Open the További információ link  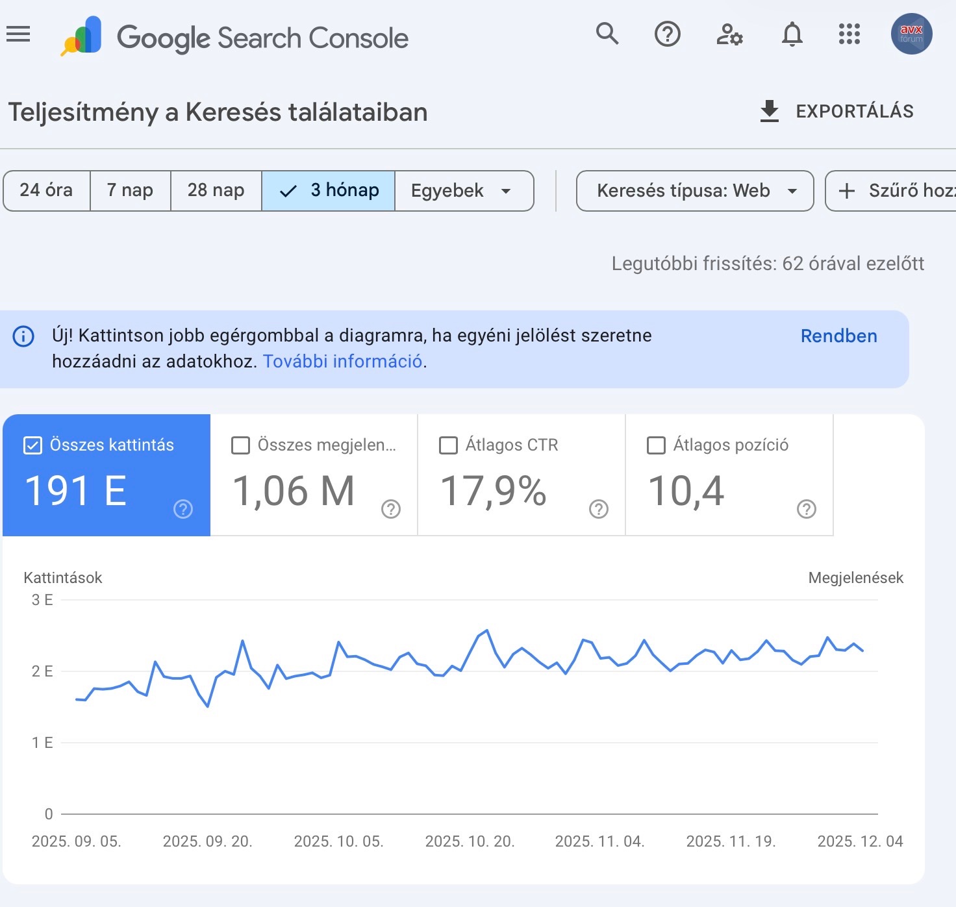(342, 362)
